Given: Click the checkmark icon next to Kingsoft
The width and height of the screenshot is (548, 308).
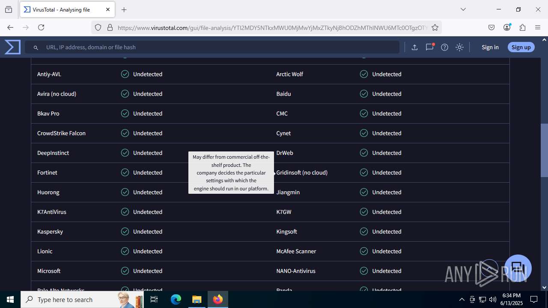Looking at the screenshot, I should click(364, 231).
